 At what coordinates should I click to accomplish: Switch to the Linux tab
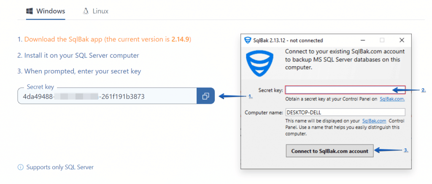click(x=96, y=11)
